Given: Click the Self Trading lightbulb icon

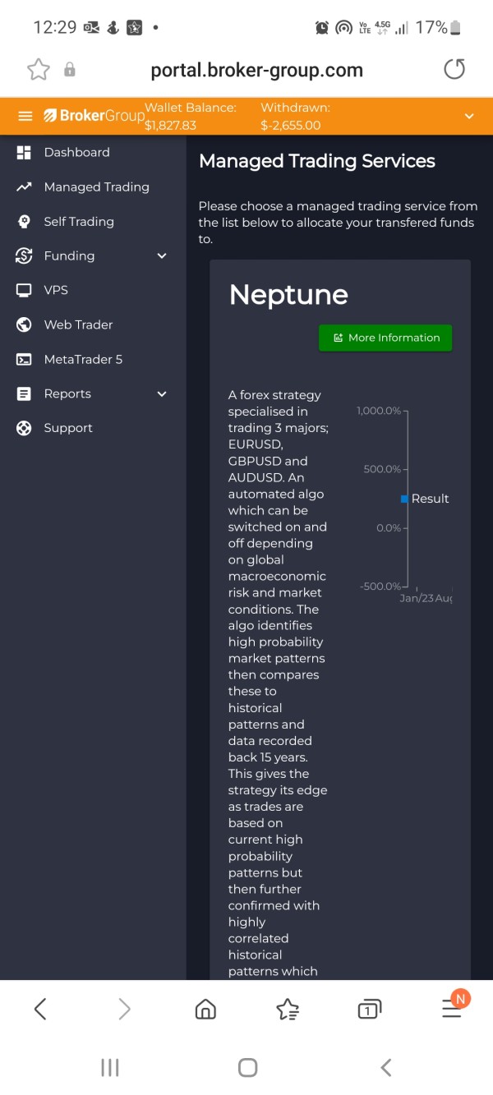Looking at the screenshot, I should (x=24, y=222).
